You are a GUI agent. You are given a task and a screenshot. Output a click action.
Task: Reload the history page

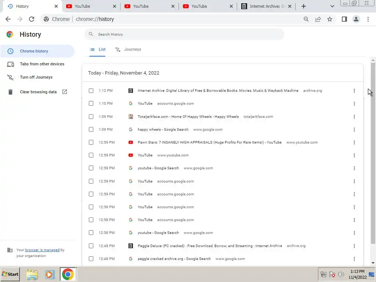pyautogui.click(x=32, y=19)
